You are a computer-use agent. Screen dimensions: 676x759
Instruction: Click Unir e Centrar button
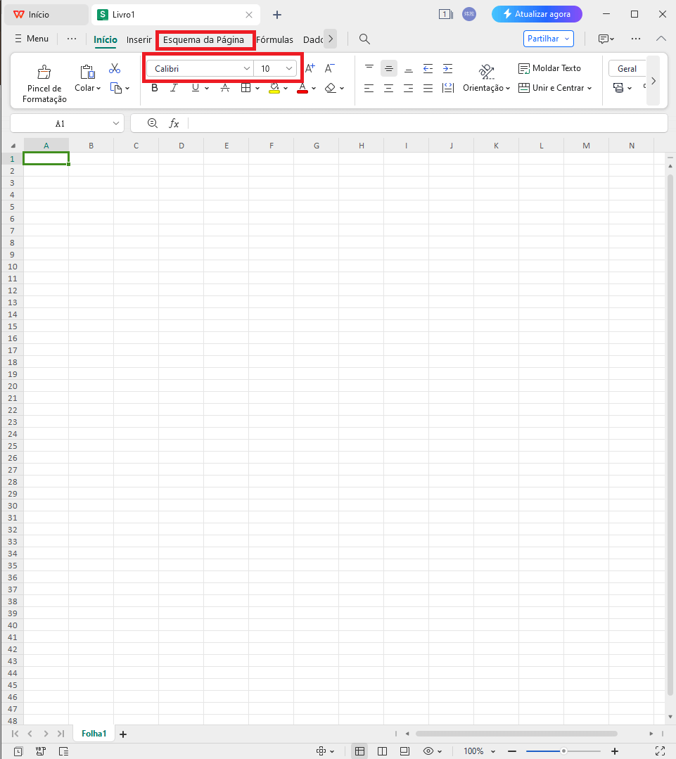tap(555, 88)
